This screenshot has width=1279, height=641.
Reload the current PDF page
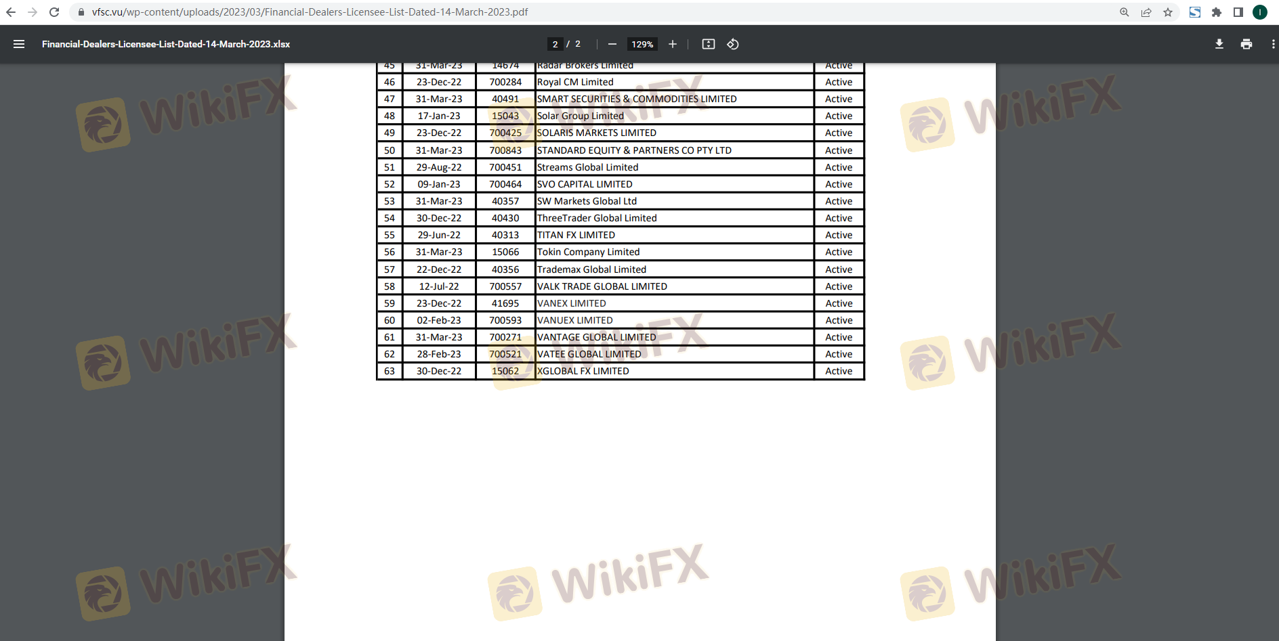54,12
